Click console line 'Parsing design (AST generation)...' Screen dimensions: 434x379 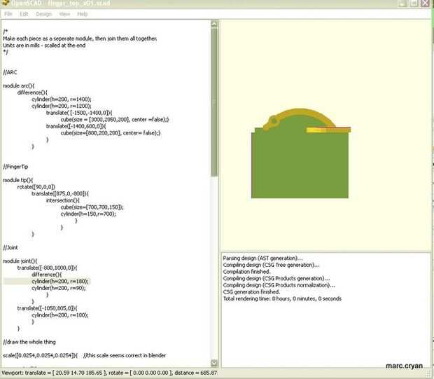[x=262, y=258]
